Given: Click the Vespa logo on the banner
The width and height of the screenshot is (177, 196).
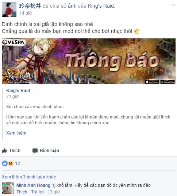Looking at the screenshot, I should tap(14, 42).
